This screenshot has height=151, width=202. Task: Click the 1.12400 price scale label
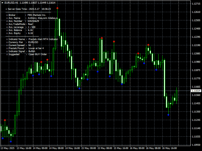[196, 29]
